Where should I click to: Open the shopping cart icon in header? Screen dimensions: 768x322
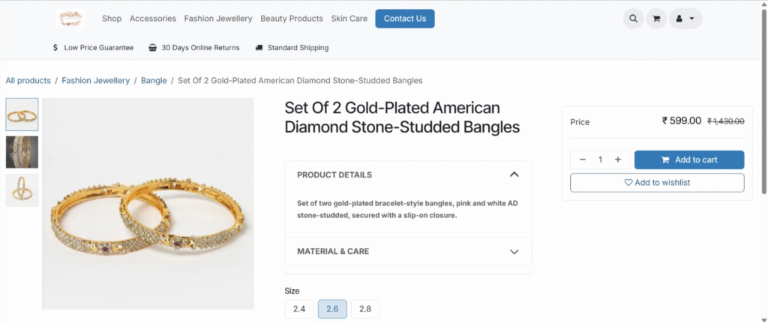click(656, 19)
